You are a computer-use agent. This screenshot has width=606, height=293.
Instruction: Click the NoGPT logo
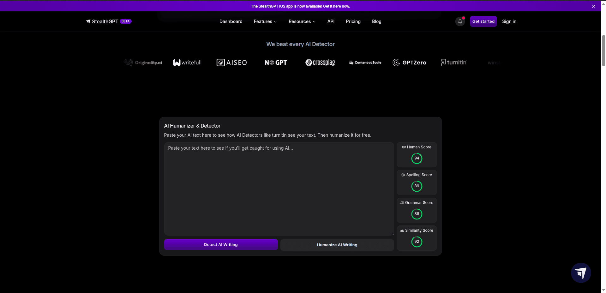coord(276,63)
